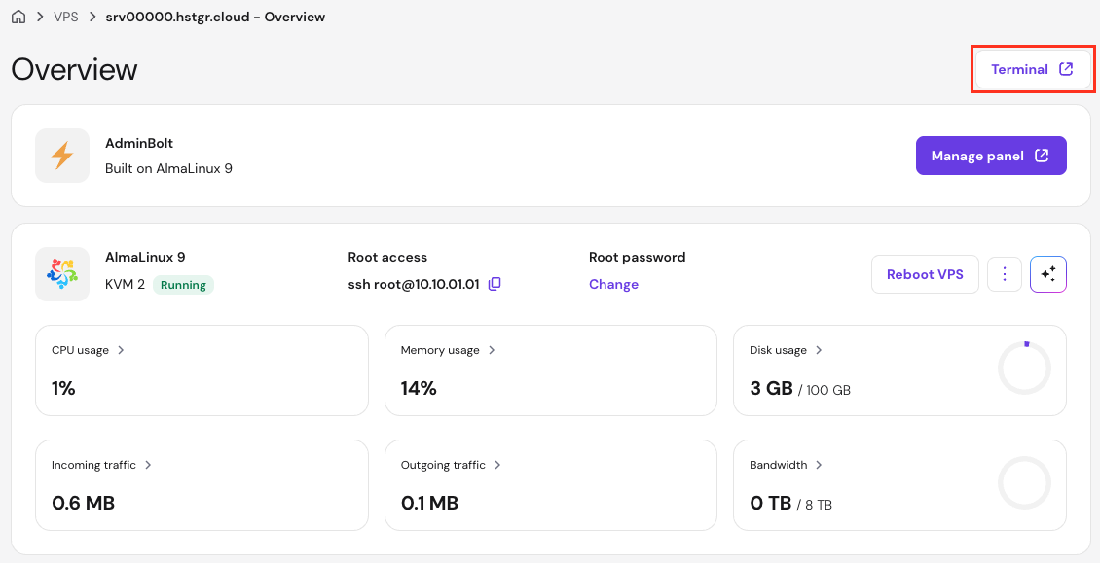Expand Incoming traffic details chevron
Image resolution: width=1100 pixels, height=563 pixels.
coord(148,465)
